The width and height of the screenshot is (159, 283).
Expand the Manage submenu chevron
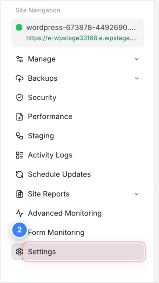(x=137, y=59)
